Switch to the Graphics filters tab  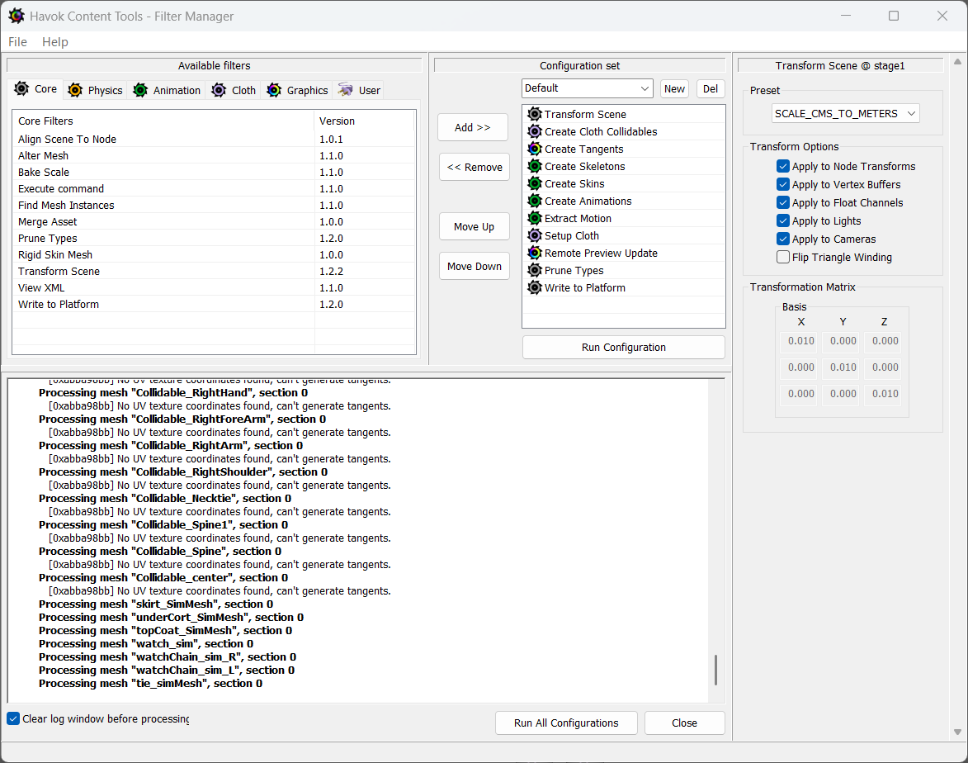tap(298, 90)
